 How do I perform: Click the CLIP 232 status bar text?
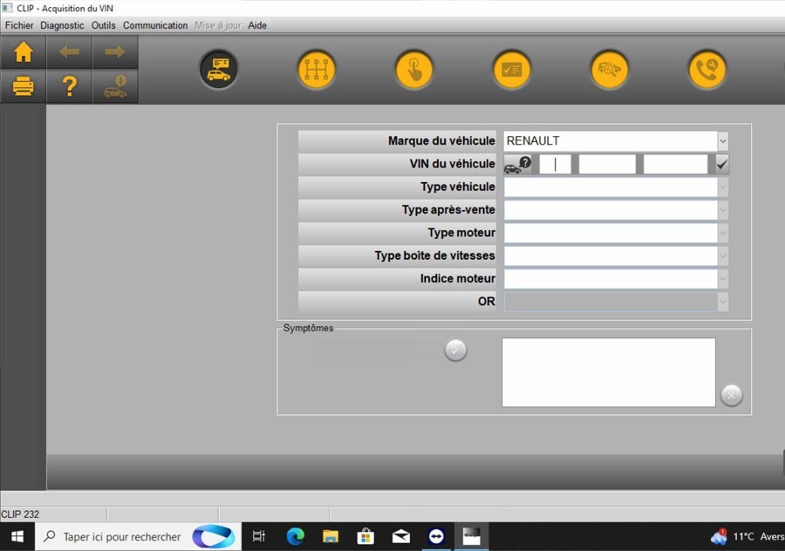pos(20,514)
